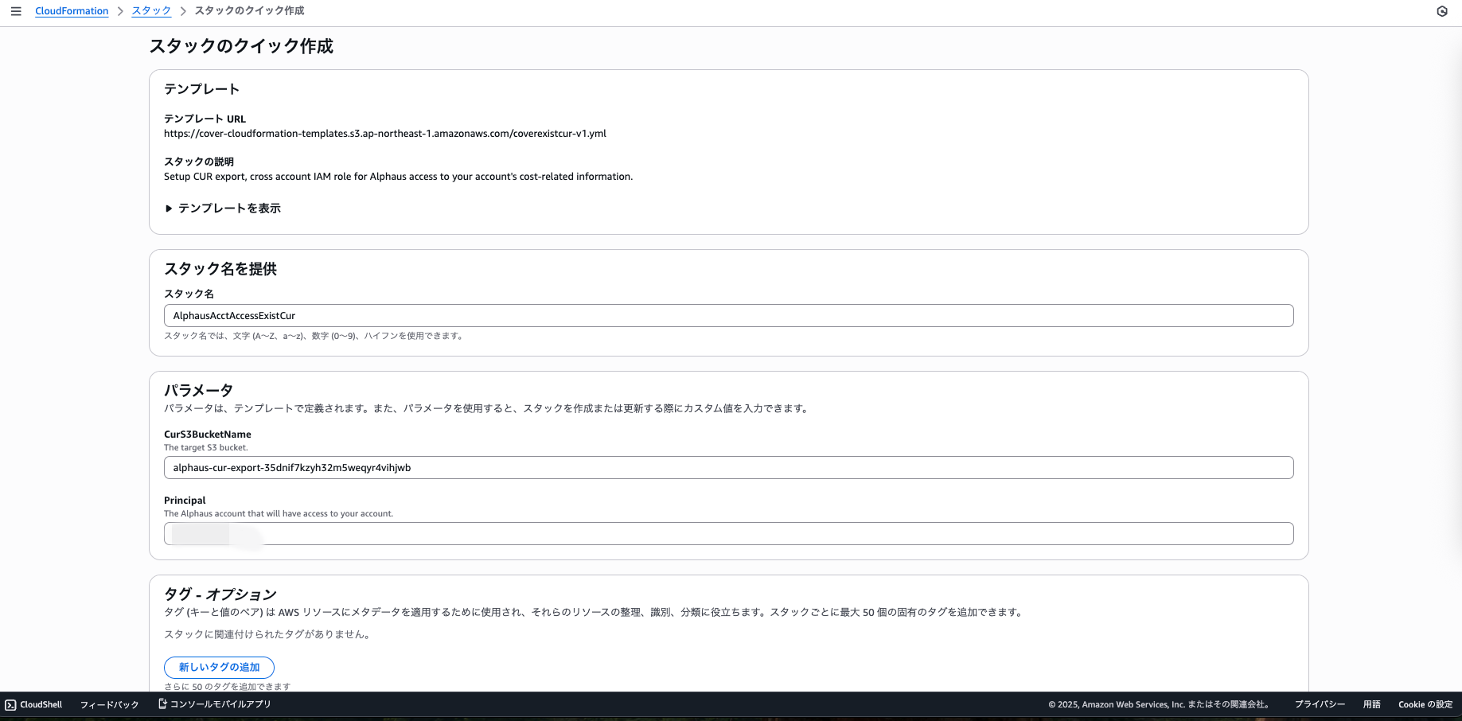The height and width of the screenshot is (721, 1462).
Task: Open フィードバック in the footer
Action: coord(109,705)
